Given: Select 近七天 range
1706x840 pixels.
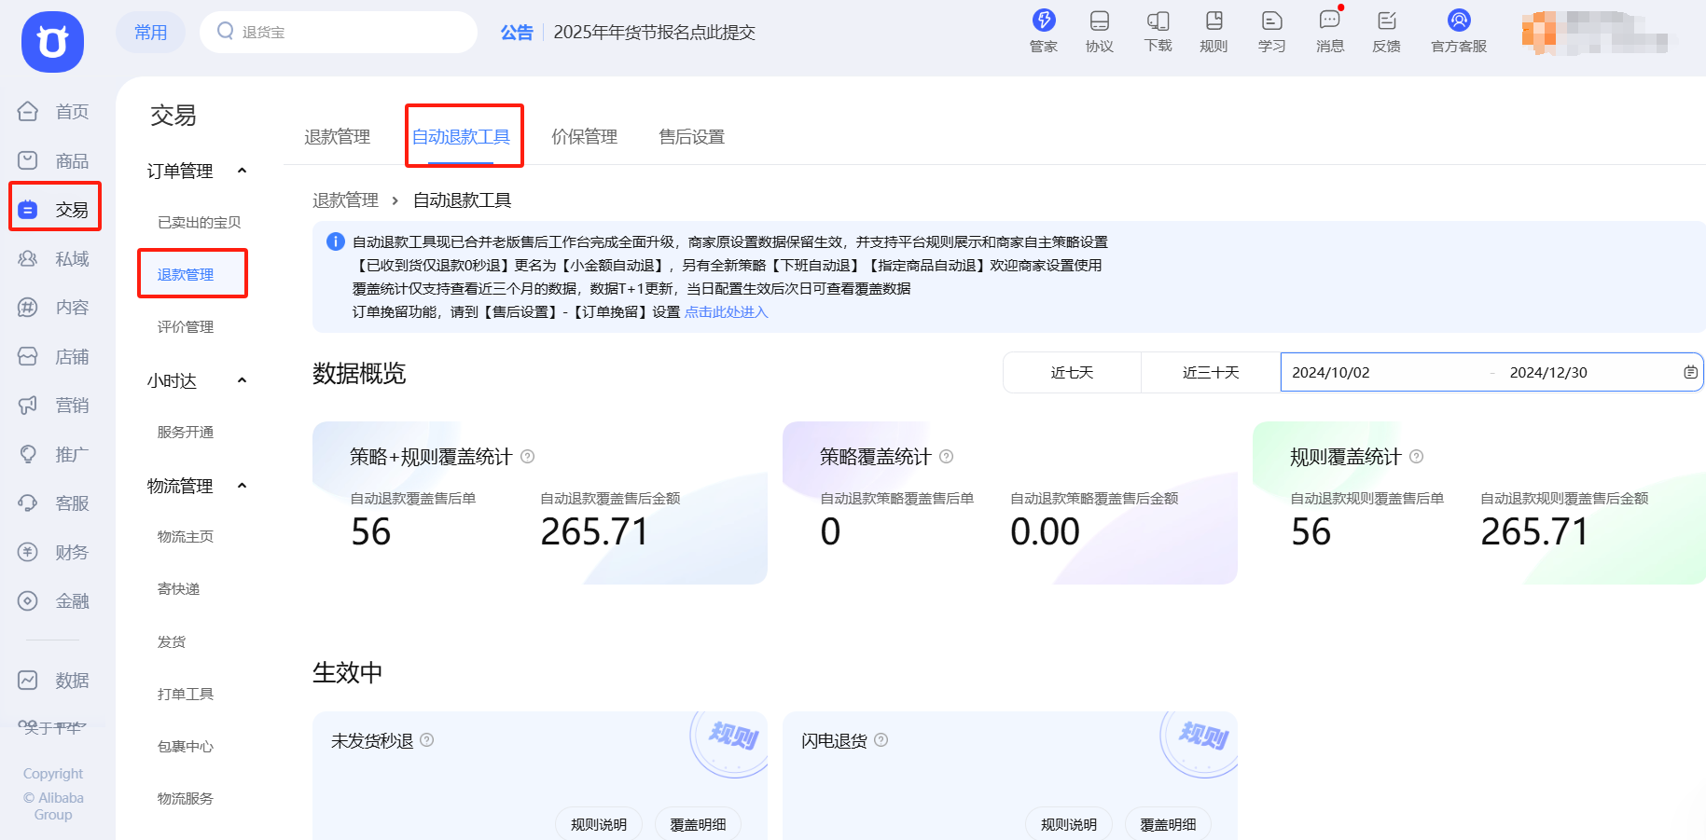Looking at the screenshot, I should click(x=1072, y=373).
